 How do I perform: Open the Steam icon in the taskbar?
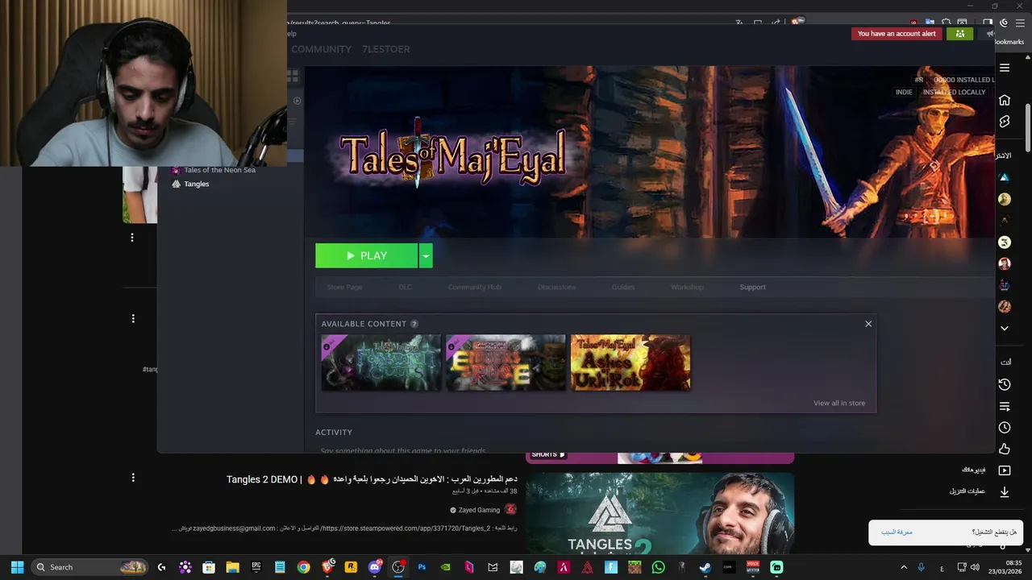tap(705, 567)
